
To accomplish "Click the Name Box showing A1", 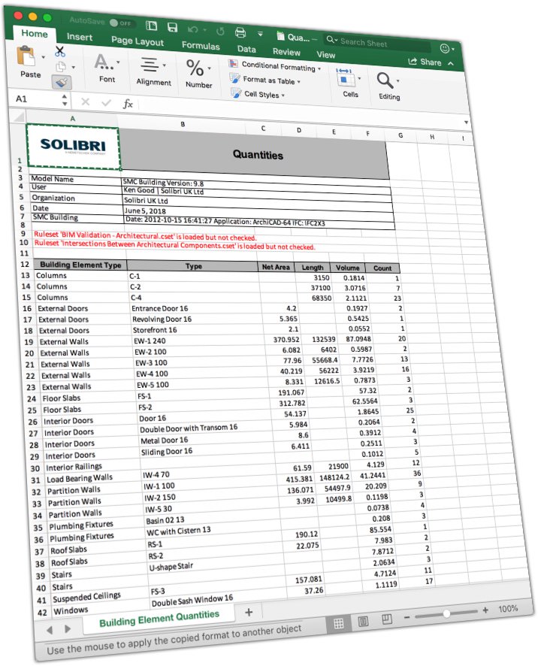I will (x=36, y=99).
